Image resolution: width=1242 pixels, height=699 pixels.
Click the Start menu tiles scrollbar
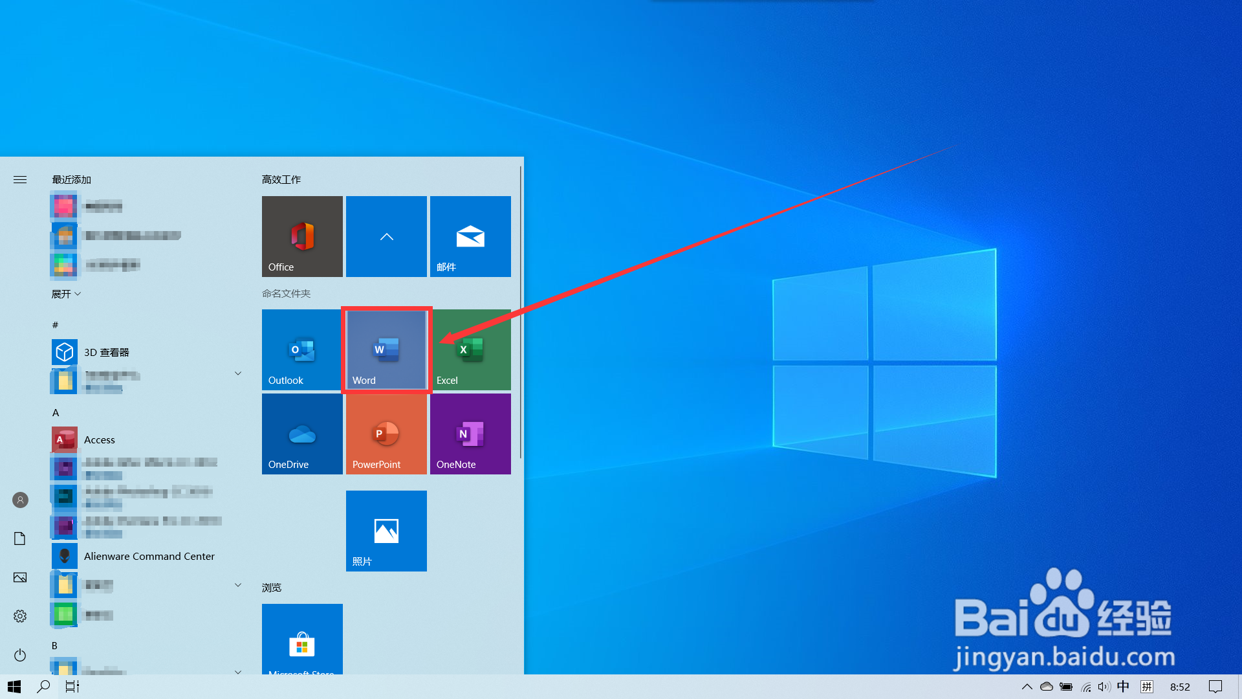pos(520,312)
